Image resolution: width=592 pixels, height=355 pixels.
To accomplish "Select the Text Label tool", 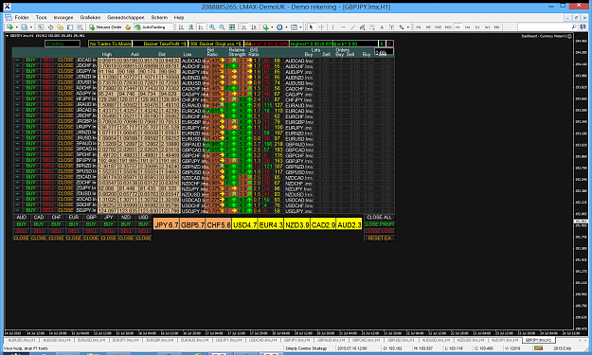I will (x=391, y=27).
